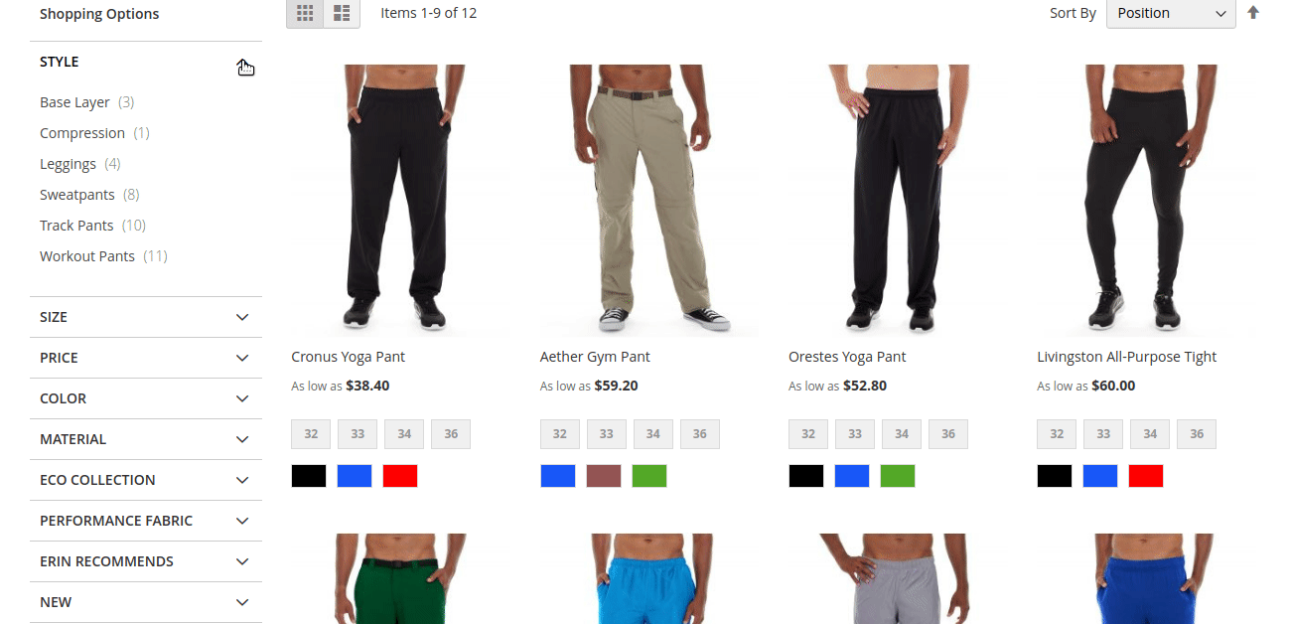Switch to grid view mode

click(305, 13)
